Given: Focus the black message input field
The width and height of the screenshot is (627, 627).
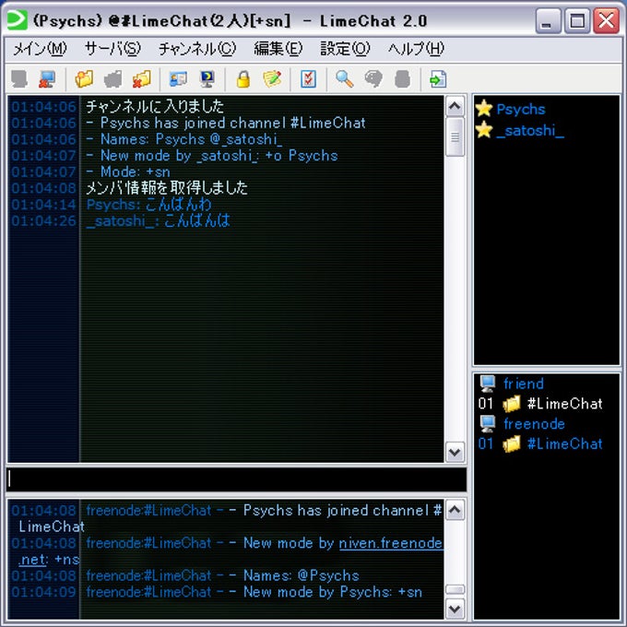Looking at the screenshot, I should coord(236,479).
